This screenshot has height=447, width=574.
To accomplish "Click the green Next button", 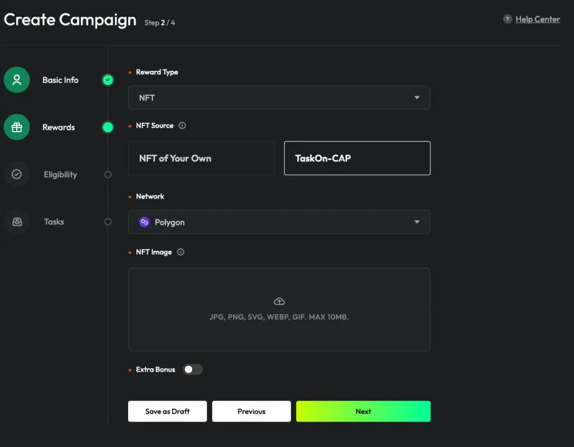I will pyautogui.click(x=363, y=411).
